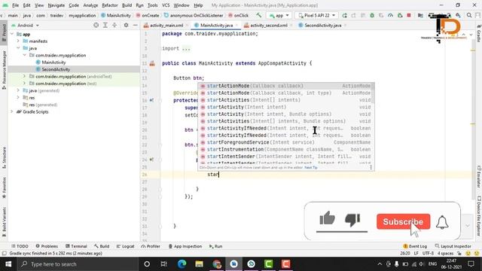The height and width of the screenshot is (271, 482).
Task: Hide the Project panel with minus icon
Action: (x=136, y=25)
